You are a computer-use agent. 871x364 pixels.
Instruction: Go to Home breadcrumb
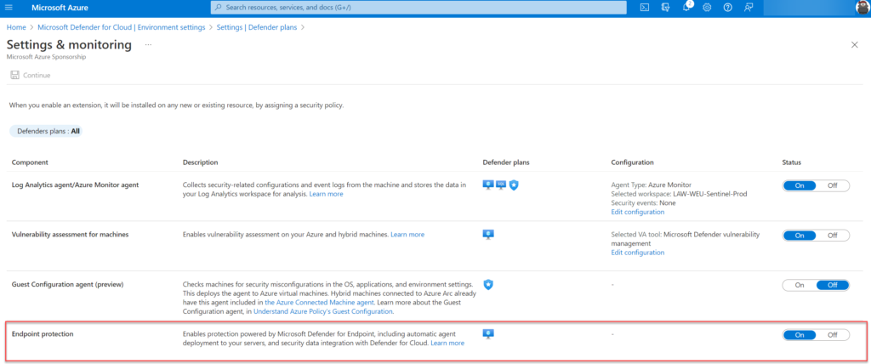(16, 27)
